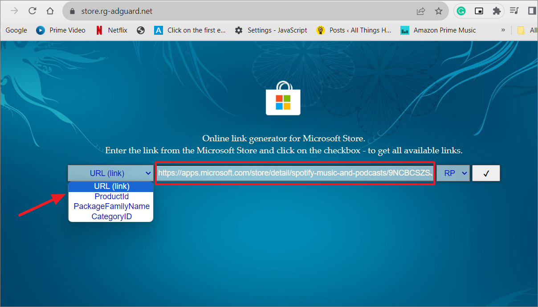538x307 pixels.
Task: Click the picture-in-picture extension icon
Action: click(x=479, y=11)
